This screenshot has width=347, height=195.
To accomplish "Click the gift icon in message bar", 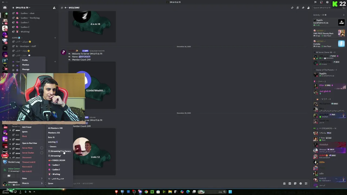I will [x=284, y=183].
